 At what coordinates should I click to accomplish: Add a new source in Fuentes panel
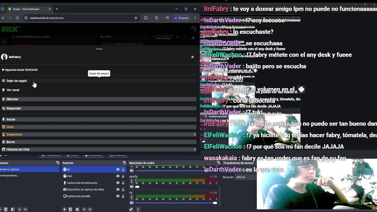[64, 209]
